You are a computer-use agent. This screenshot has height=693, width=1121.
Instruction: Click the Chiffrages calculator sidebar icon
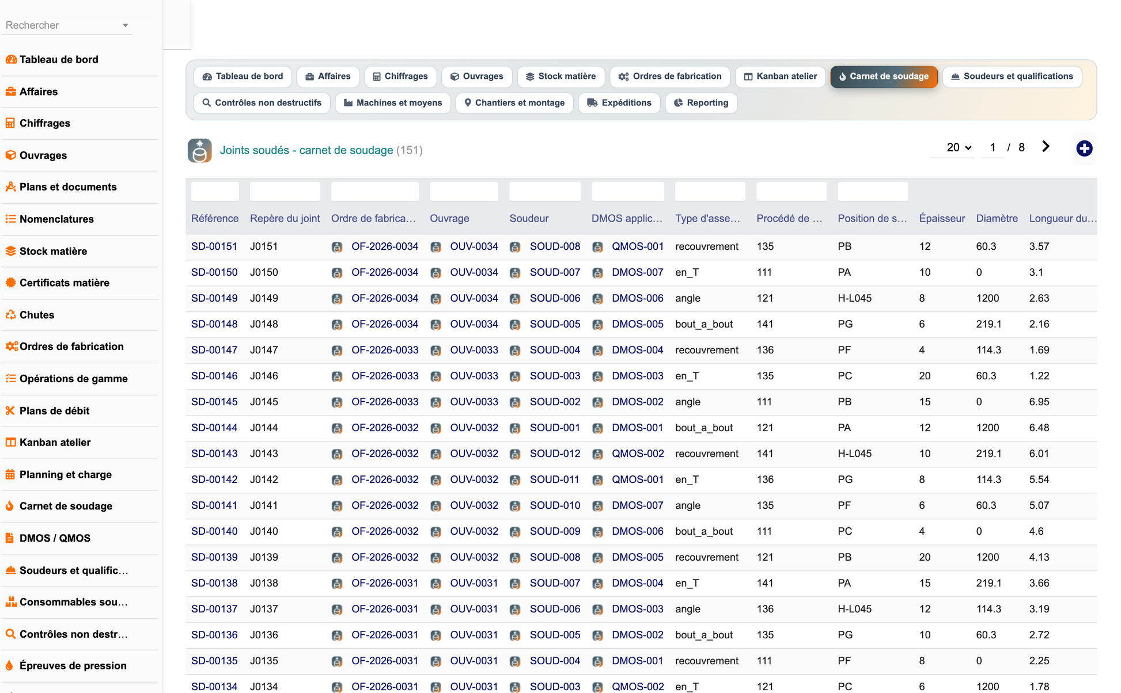point(10,123)
